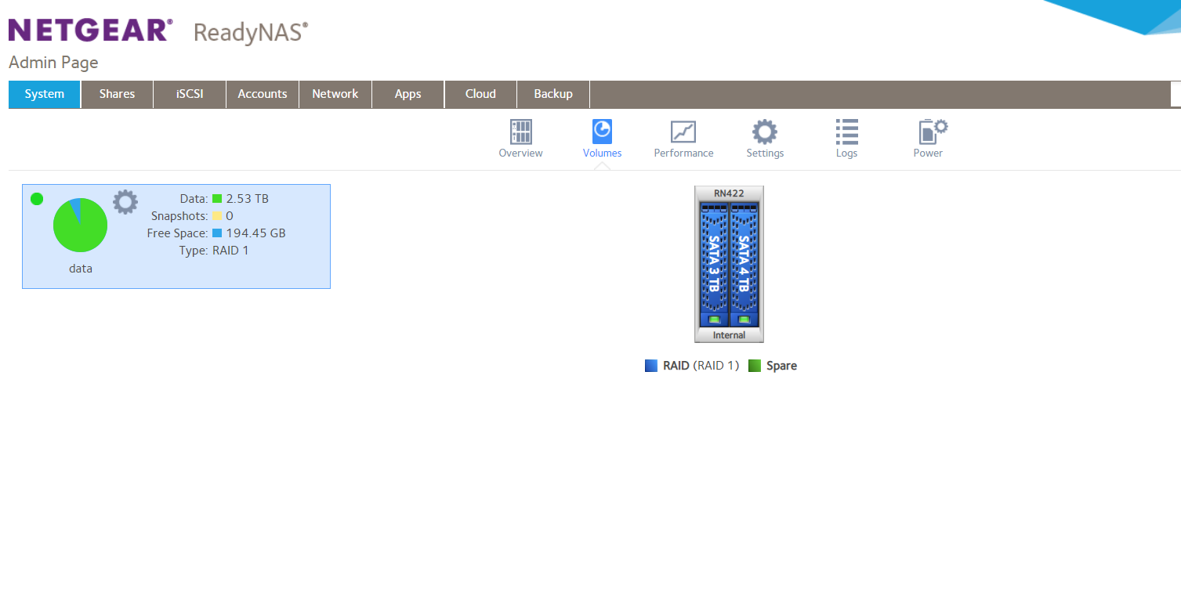Image resolution: width=1181 pixels, height=610 pixels.
Task: Go to the Accounts tab
Action: tap(262, 94)
